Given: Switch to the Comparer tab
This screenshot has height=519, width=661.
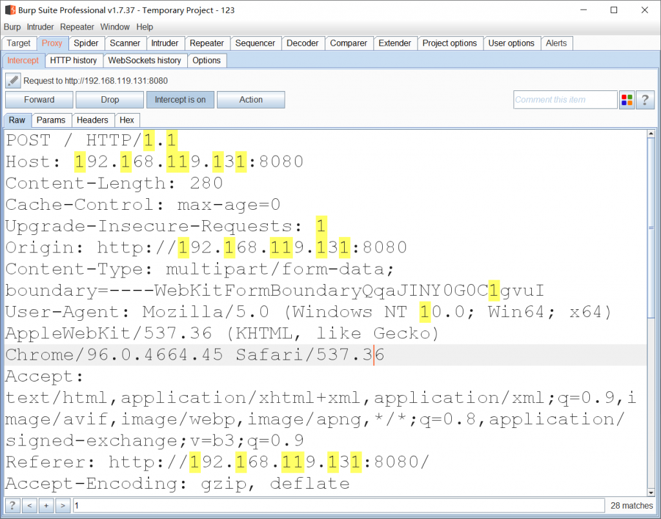Looking at the screenshot, I should pos(349,43).
